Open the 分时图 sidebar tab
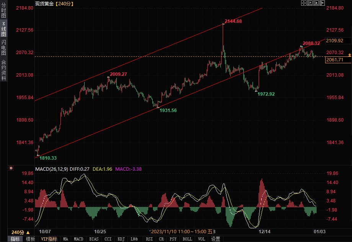352x242 pixels. 3,10
